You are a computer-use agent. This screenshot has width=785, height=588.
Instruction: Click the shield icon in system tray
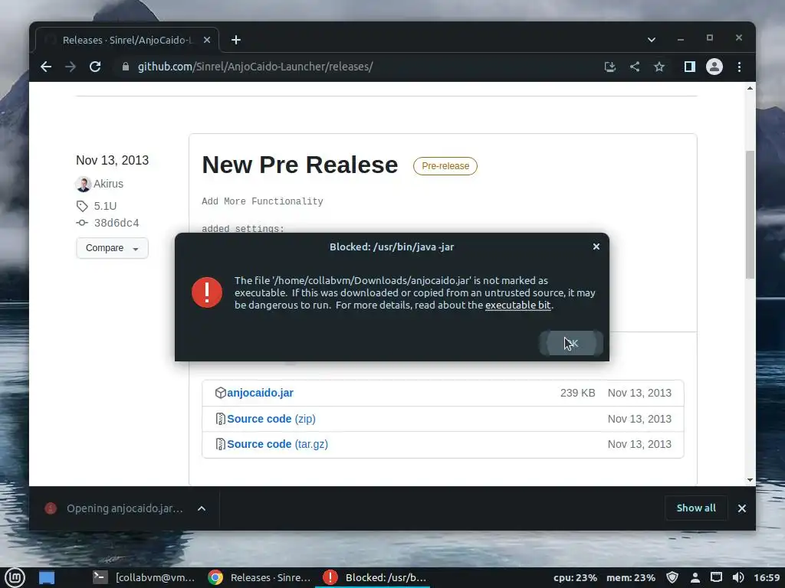pos(672,578)
